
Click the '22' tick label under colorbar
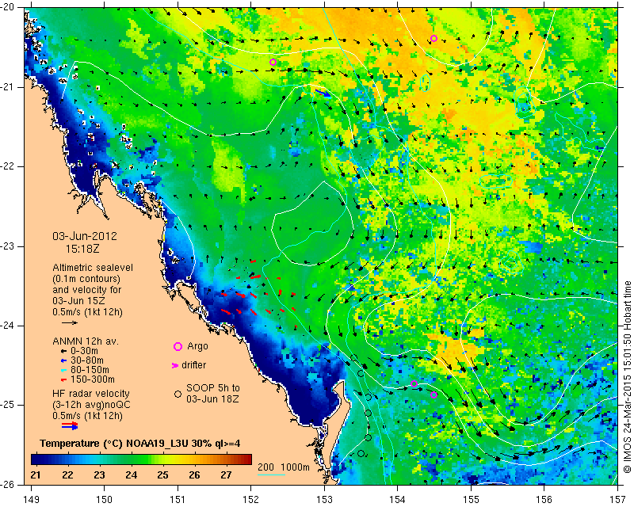67,475
